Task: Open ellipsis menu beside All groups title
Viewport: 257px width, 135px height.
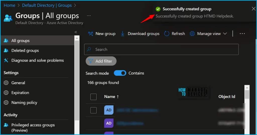Action: click(x=89, y=16)
